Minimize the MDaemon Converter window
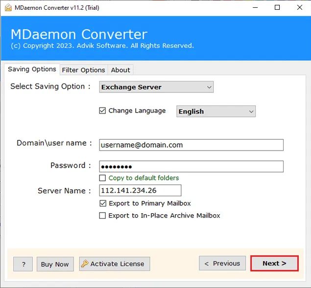The image size is (311, 288). tap(255, 7)
